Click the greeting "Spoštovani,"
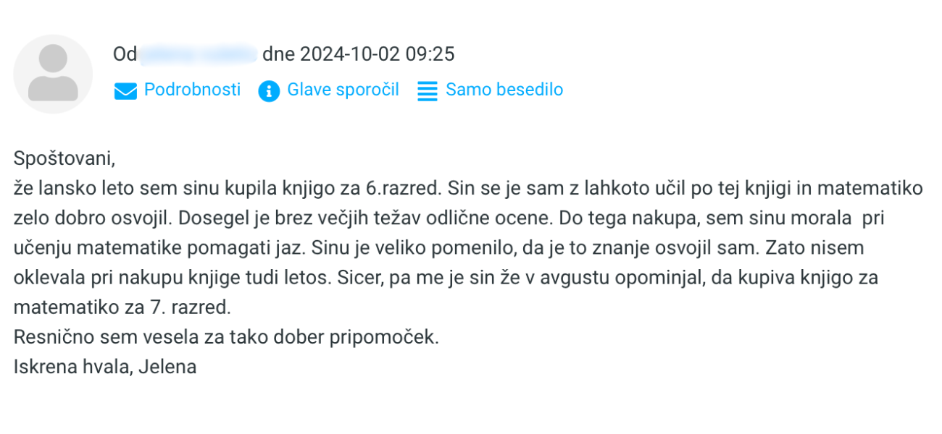Image resolution: width=942 pixels, height=434 pixels. coord(64,158)
